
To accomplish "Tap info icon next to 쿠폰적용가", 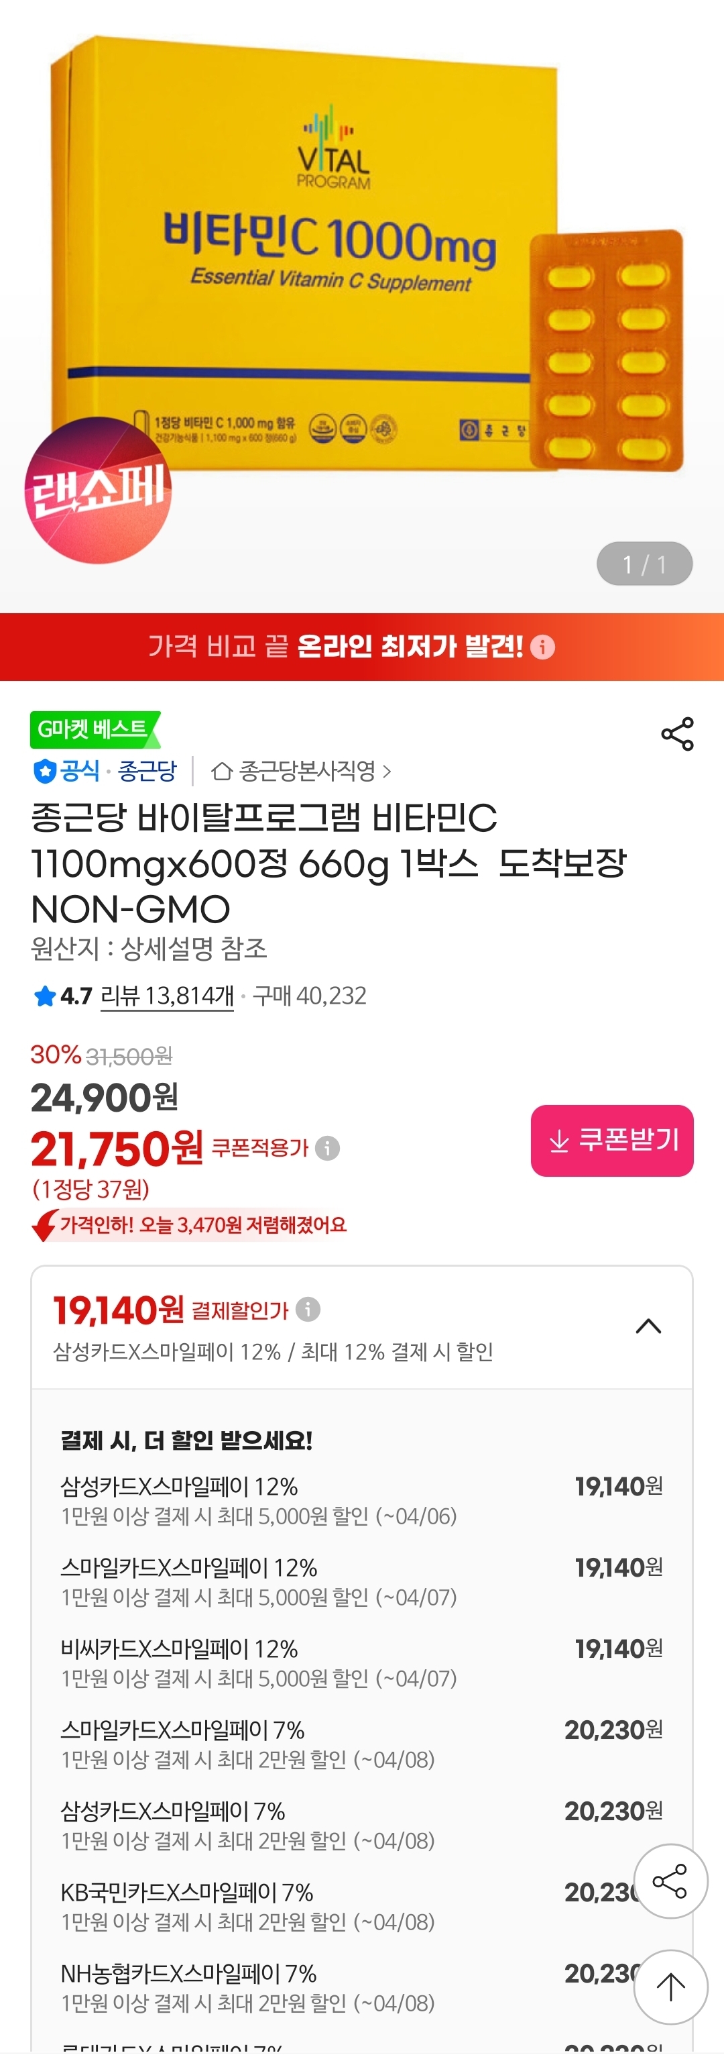I will click(328, 1148).
